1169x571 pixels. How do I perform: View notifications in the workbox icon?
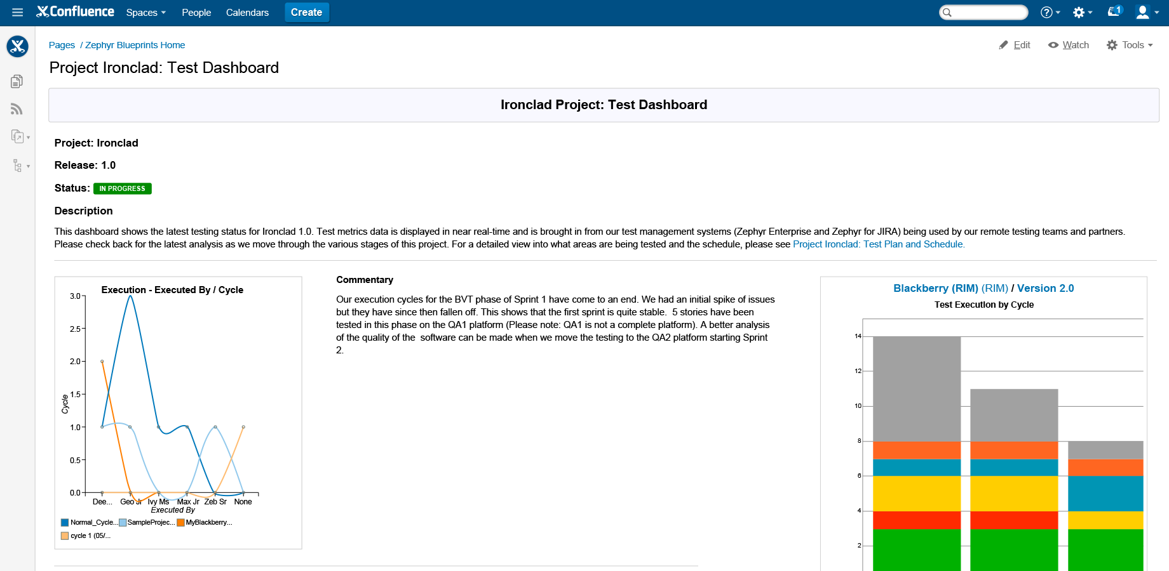pyautogui.click(x=1115, y=11)
